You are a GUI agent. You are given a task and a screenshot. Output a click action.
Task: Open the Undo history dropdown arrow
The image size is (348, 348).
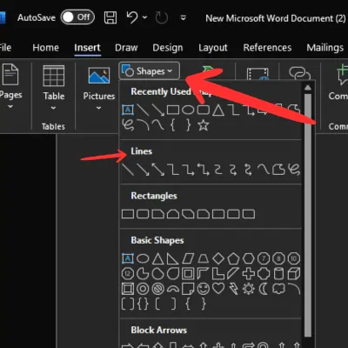[x=144, y=17]
